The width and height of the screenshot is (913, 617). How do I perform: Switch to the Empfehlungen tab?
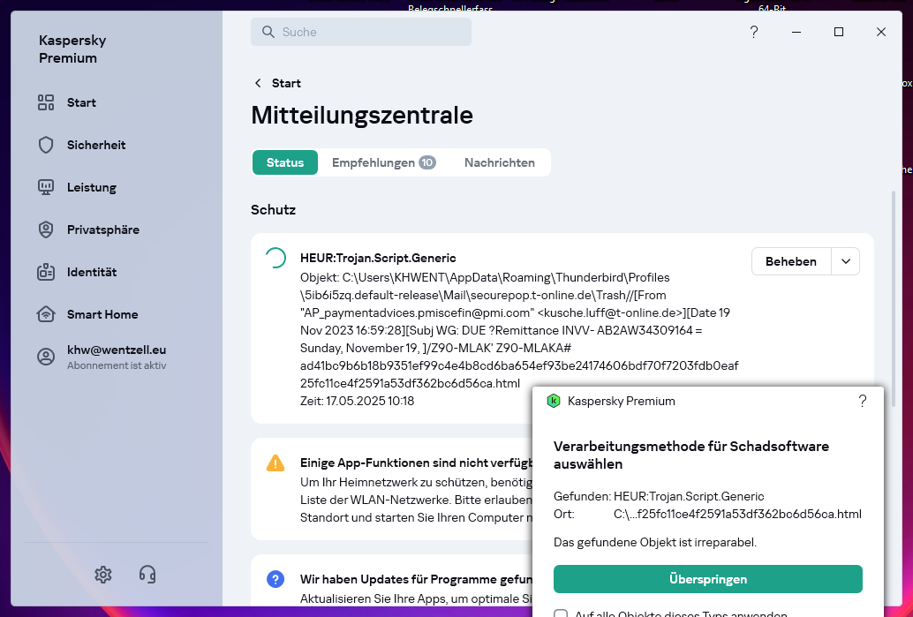pos(384,162)
